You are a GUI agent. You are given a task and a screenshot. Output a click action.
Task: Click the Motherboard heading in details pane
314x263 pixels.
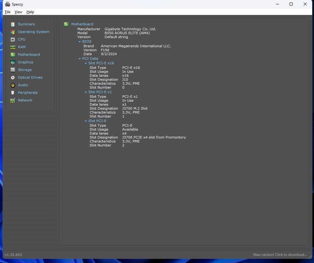(x=82, y=24)
